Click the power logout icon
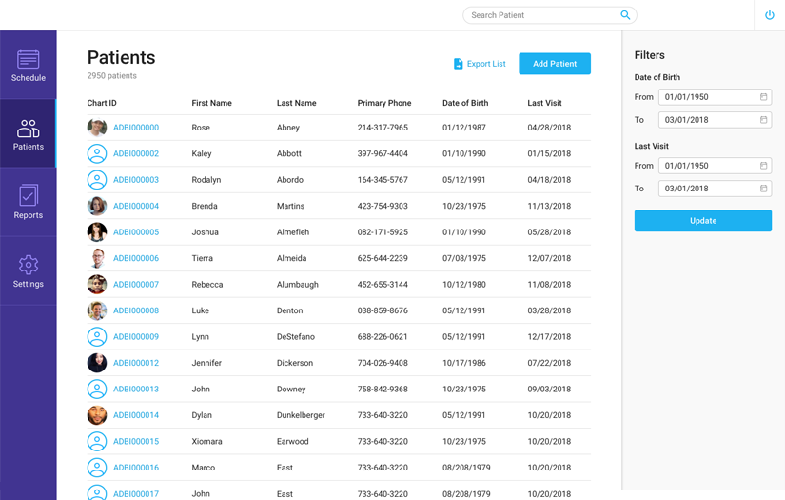Viewport: 785px width, 500px height. (770, 15)
